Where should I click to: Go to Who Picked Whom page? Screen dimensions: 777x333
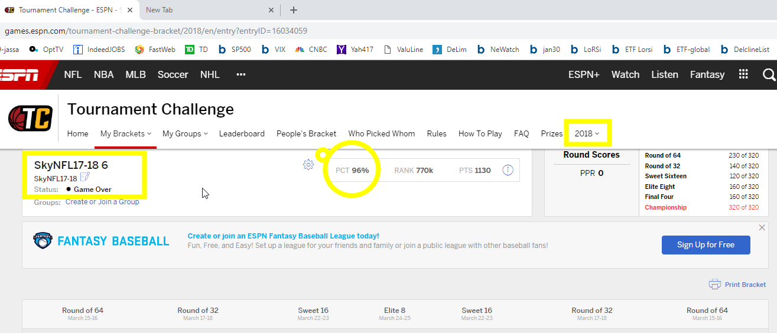[381, 133]
